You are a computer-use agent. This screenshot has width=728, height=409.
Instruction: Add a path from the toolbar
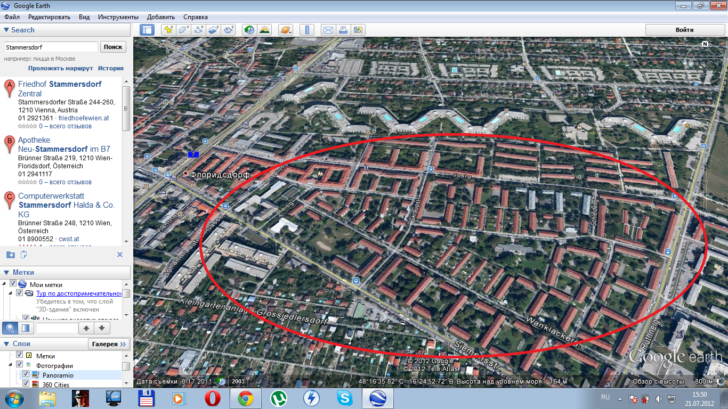pyautogui.click(x=199, y=30)
